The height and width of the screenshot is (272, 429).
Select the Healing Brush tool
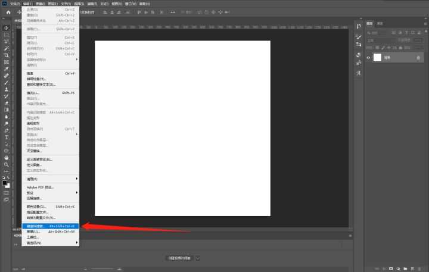tap(7, 76)
